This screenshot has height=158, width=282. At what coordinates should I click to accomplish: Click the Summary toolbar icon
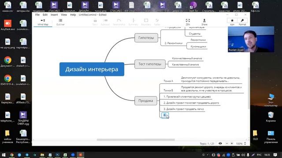click(133, 22)
